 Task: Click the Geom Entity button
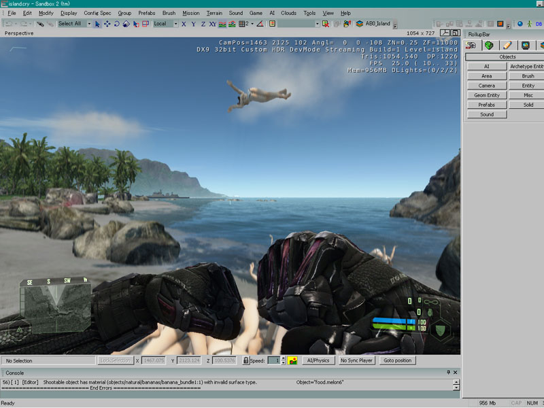click(487, 95)
